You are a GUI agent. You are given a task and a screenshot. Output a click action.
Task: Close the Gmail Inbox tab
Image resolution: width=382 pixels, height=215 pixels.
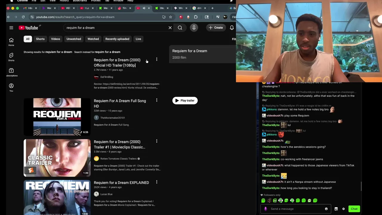(36, 8)
